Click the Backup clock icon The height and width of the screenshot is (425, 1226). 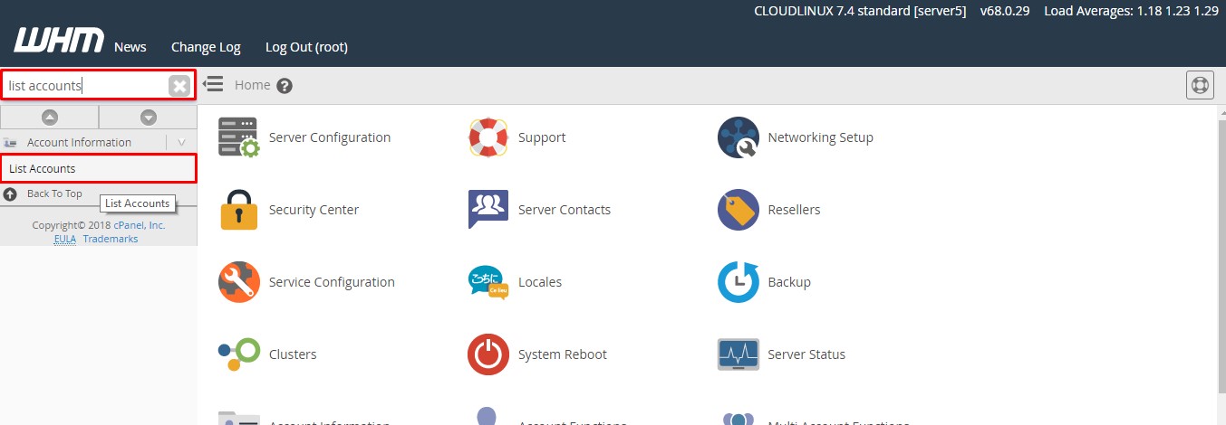click(x=738, y=282)
